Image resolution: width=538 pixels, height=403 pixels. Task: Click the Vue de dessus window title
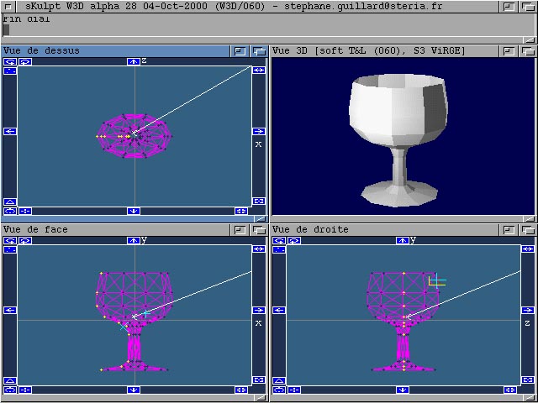coord(41,50)
